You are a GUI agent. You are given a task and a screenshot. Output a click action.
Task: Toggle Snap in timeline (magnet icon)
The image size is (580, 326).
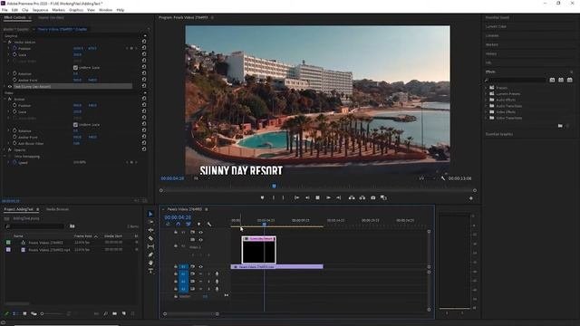pos(178,224)
